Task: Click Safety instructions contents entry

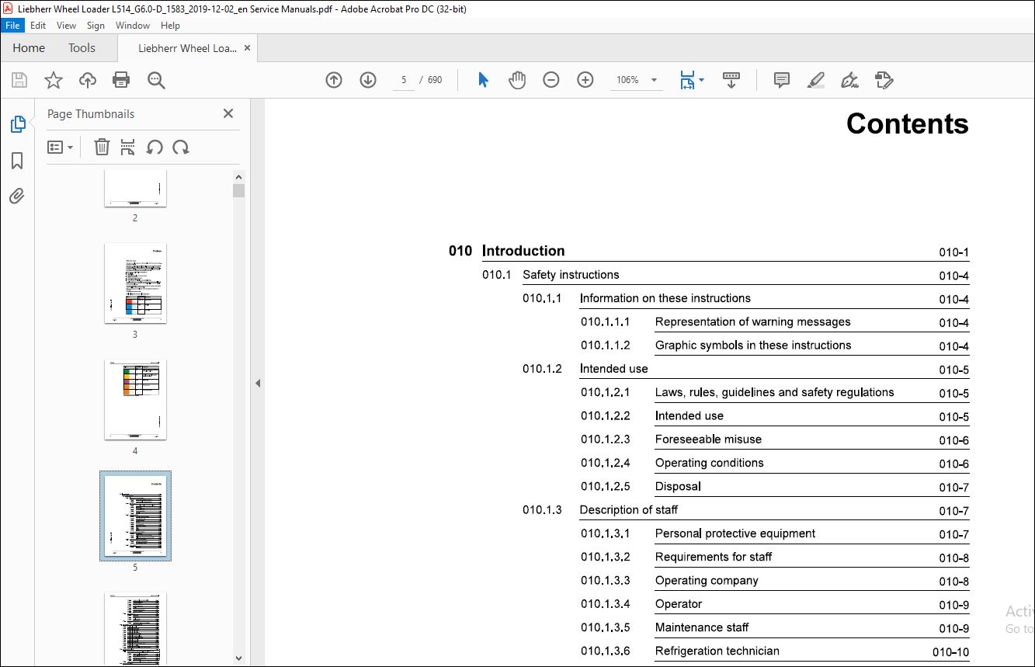Action: click(571, 275)
